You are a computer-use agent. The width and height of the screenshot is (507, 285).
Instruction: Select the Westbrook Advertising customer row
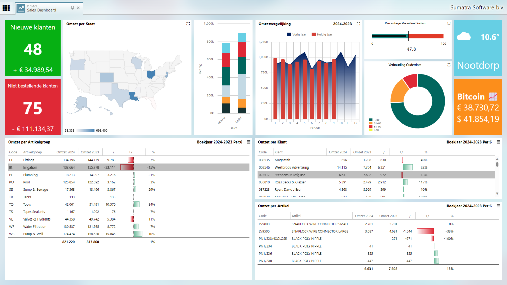292,167
